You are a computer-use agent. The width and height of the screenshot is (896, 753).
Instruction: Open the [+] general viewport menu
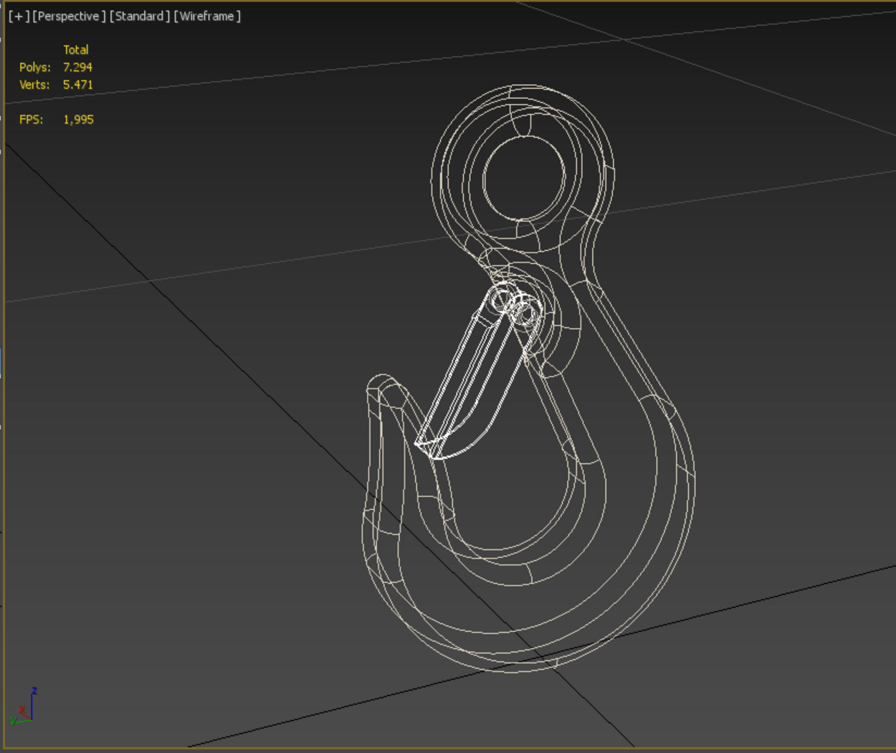point(19,16)
